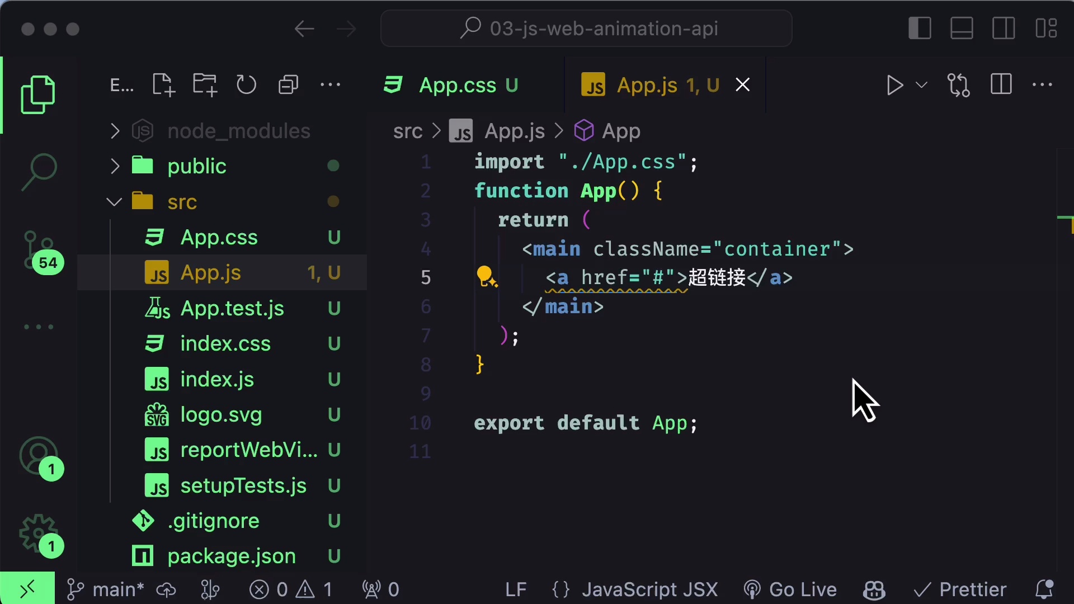
Task: Split the editor using the split icon
Action: point(1001,84)
